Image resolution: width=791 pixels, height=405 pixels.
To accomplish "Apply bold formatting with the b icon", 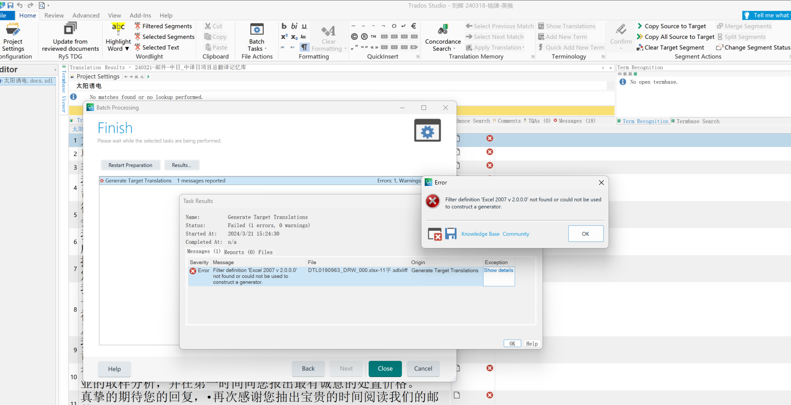I will (284, 26).
